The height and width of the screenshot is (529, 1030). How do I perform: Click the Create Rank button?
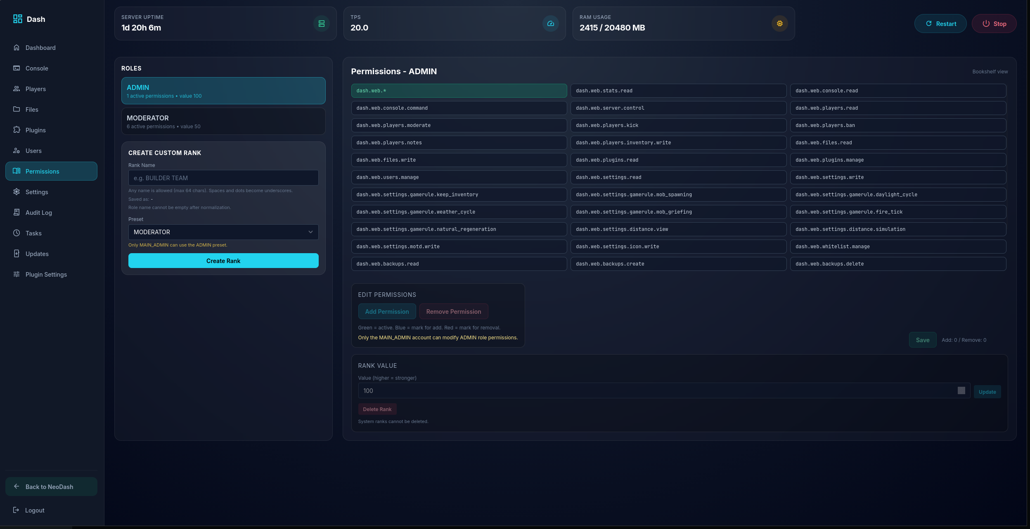pyautogui.click(x=223, y=261)
